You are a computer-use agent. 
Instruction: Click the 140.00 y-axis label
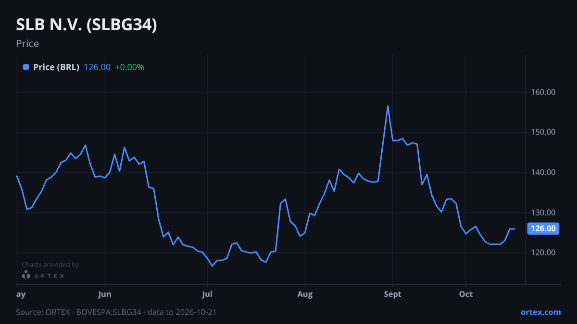point(544,172)
